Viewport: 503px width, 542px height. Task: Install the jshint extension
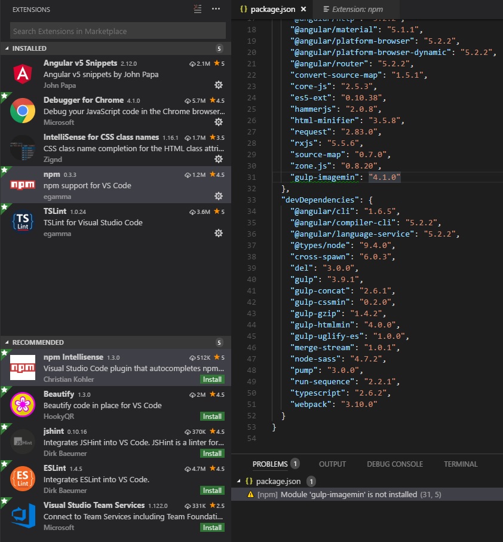212,453
